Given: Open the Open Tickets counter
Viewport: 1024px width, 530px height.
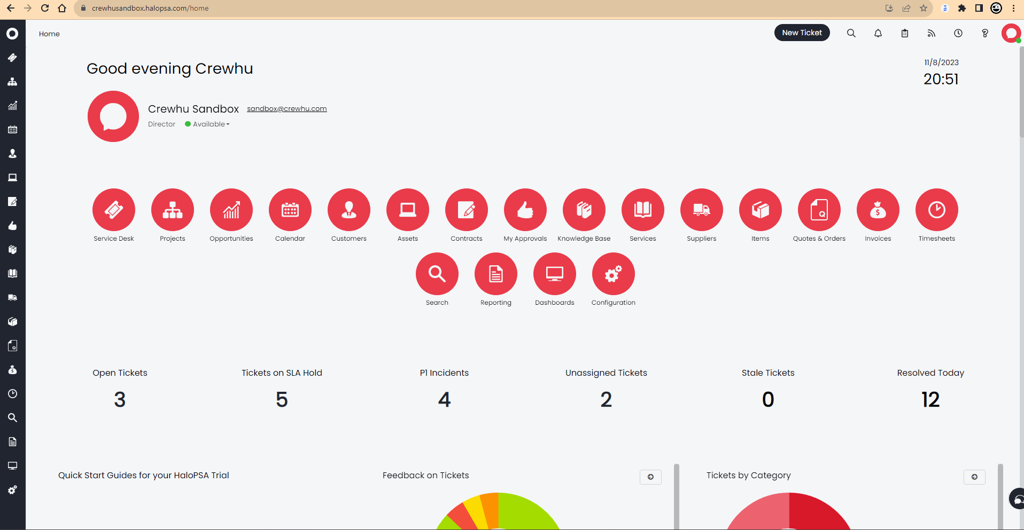Looking at the screenshot, I should pyautogui.click(x=120, y=390).
